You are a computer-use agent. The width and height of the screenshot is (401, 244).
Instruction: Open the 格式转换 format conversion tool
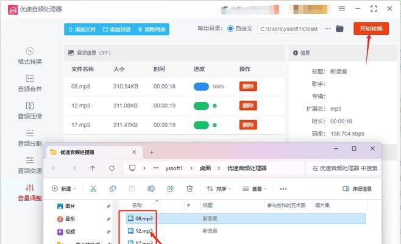pos(30,56)
